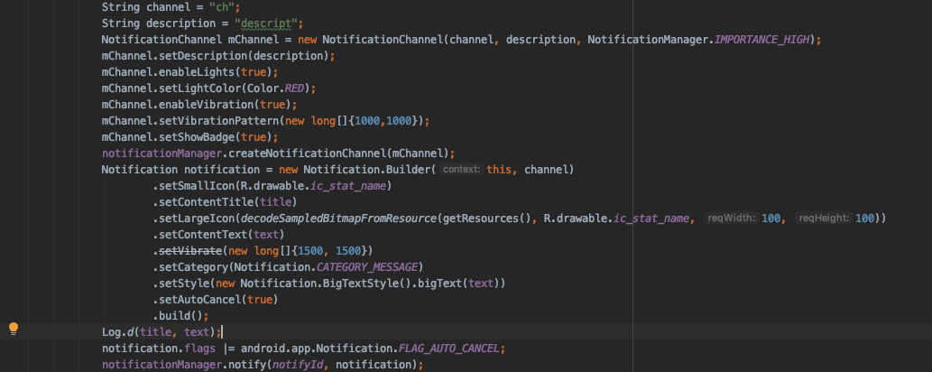Click Color.RED in setLightColor call

tap(278, 88)
